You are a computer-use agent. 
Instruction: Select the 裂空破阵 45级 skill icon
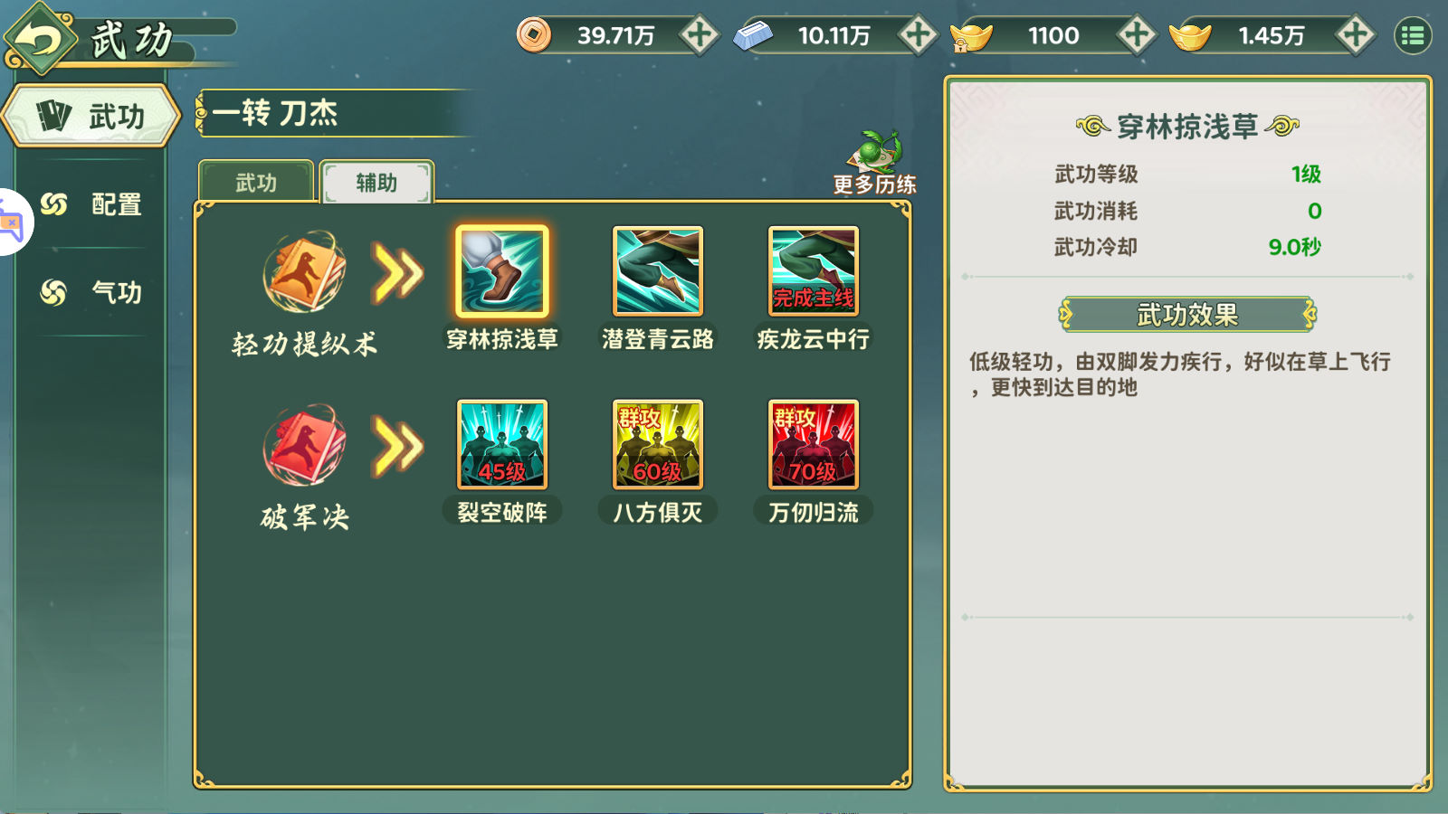point(502,444)
